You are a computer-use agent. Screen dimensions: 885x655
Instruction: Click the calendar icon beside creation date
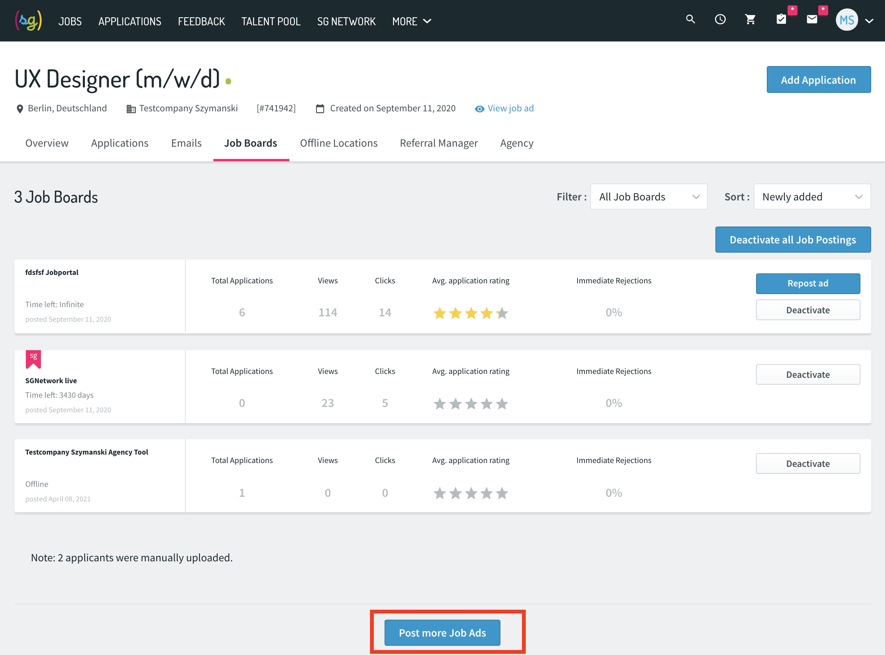pyautogui.click(x=320, y=109)
